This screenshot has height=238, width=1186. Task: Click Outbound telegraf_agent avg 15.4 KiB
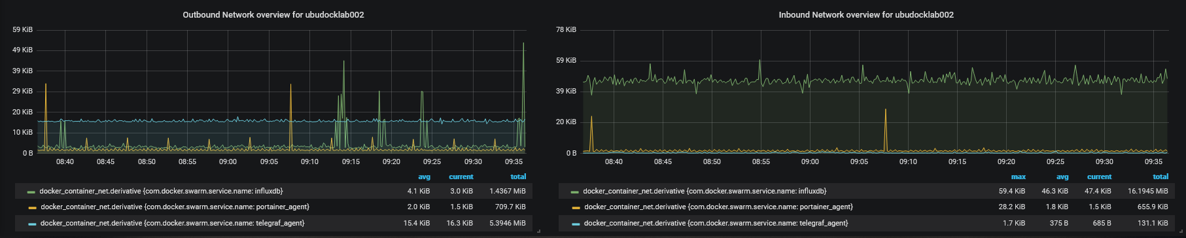point(417,223)
